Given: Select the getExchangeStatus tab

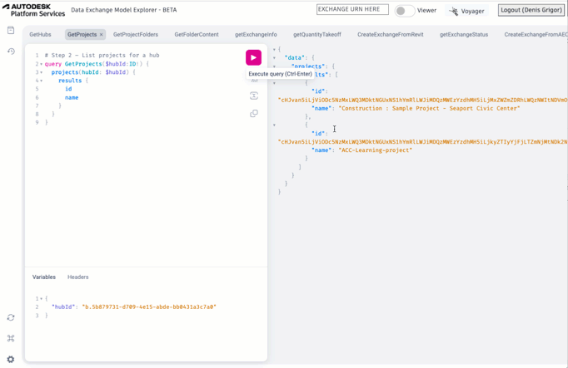Looking at the screenshot, I should [x=464, y=35].
